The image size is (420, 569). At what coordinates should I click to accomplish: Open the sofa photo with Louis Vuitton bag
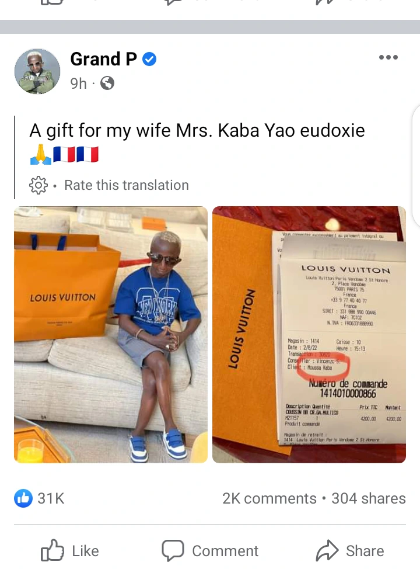tap(111, 335)
